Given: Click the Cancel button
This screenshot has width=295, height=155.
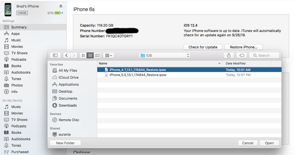Looking at the screenshot, I should 248,143.
